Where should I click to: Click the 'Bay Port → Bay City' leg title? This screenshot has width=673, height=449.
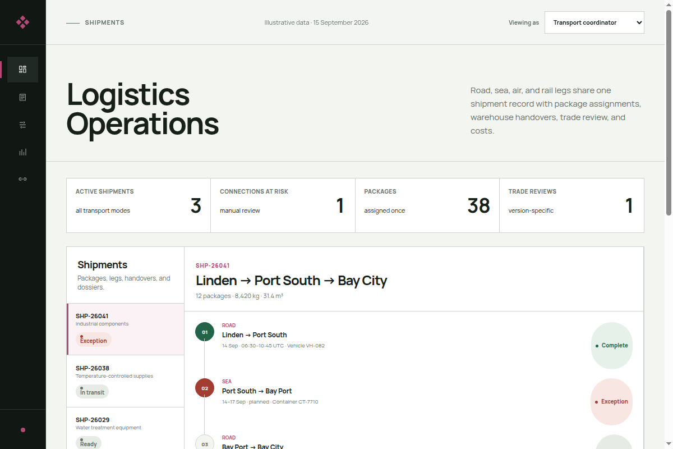tap(253, 446)
